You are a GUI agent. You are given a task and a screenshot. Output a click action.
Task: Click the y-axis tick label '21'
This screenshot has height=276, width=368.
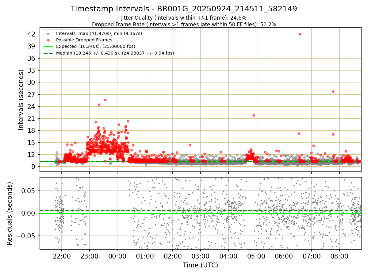32,118
